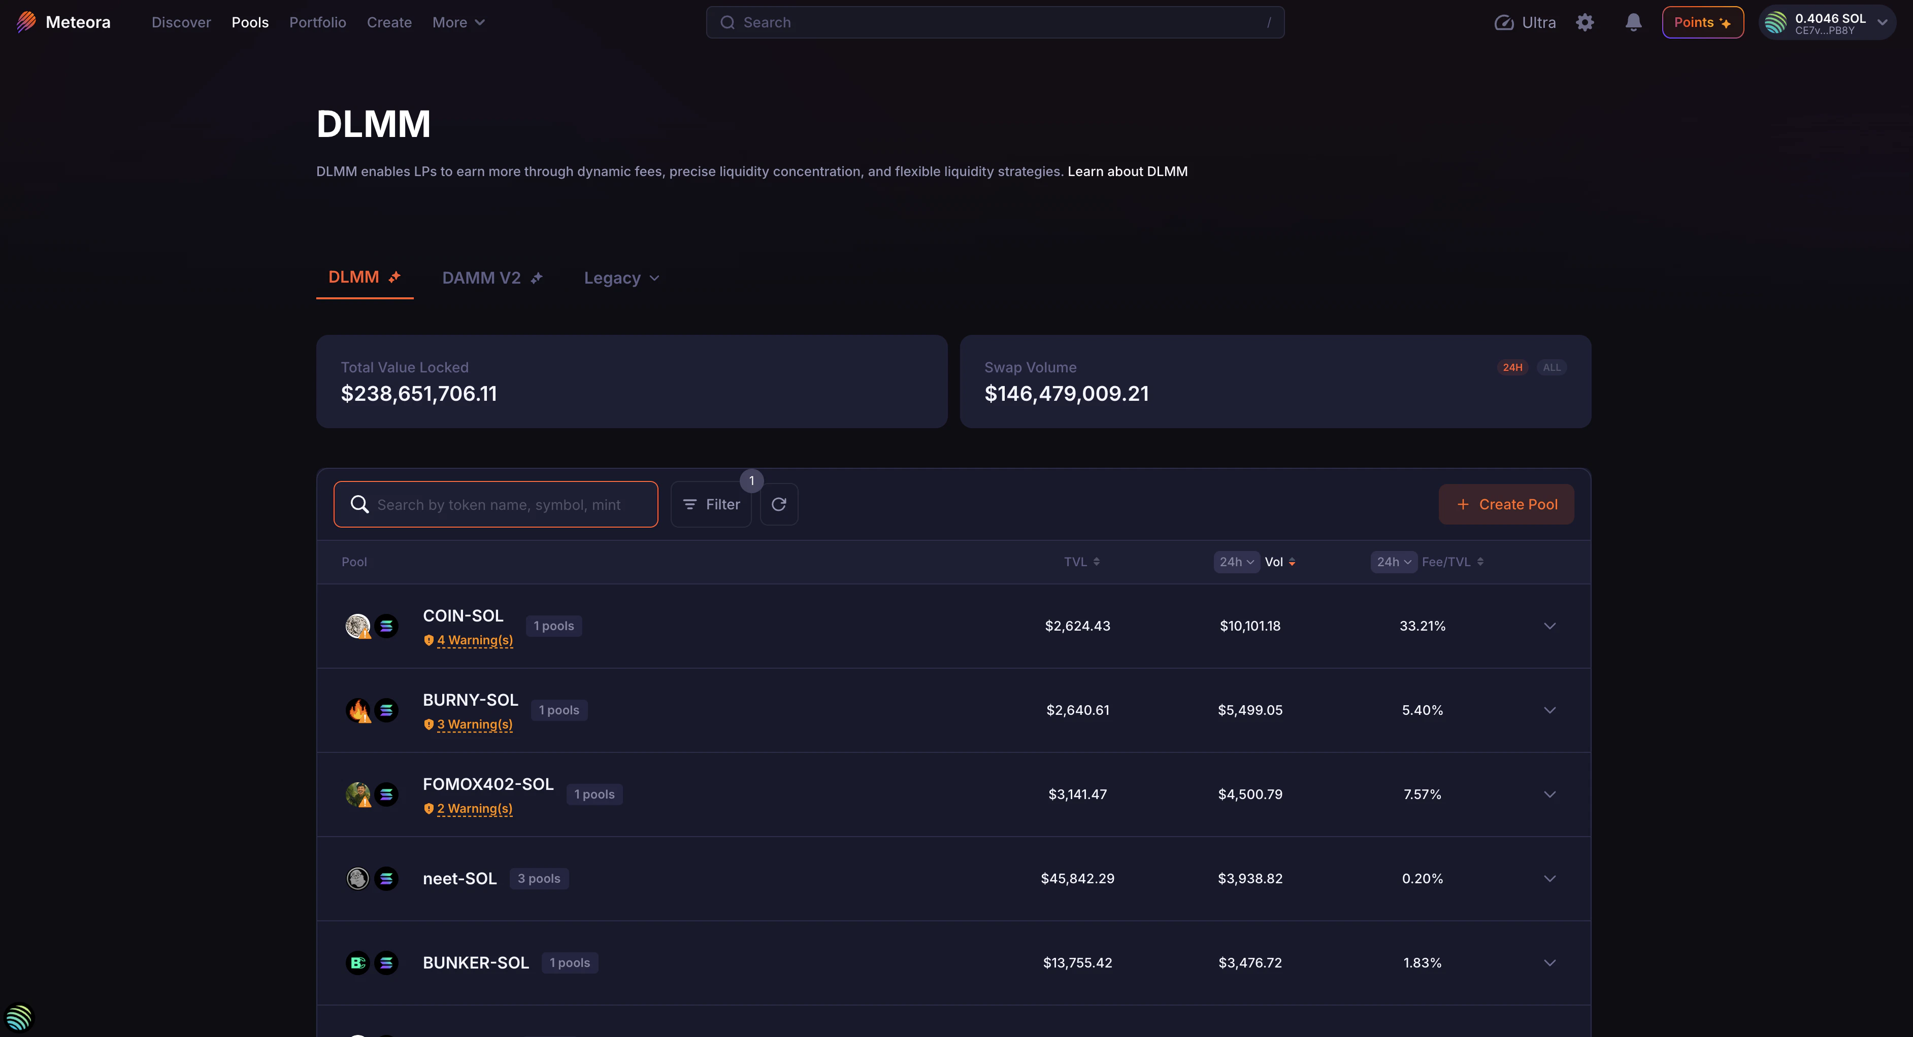This screenshot has width=1913, height=1037.
Task: Focus the top Search field
Action: pyautogui.click(x=995, y=22)
